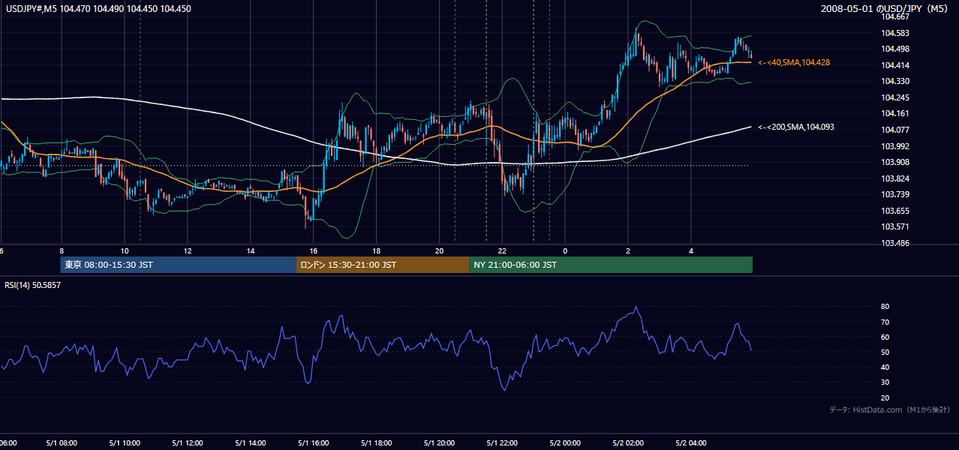Click the 5/1 22:00 time label
Image resolution: width=959 pixels, height=450 pixels.
coord(503,443)
